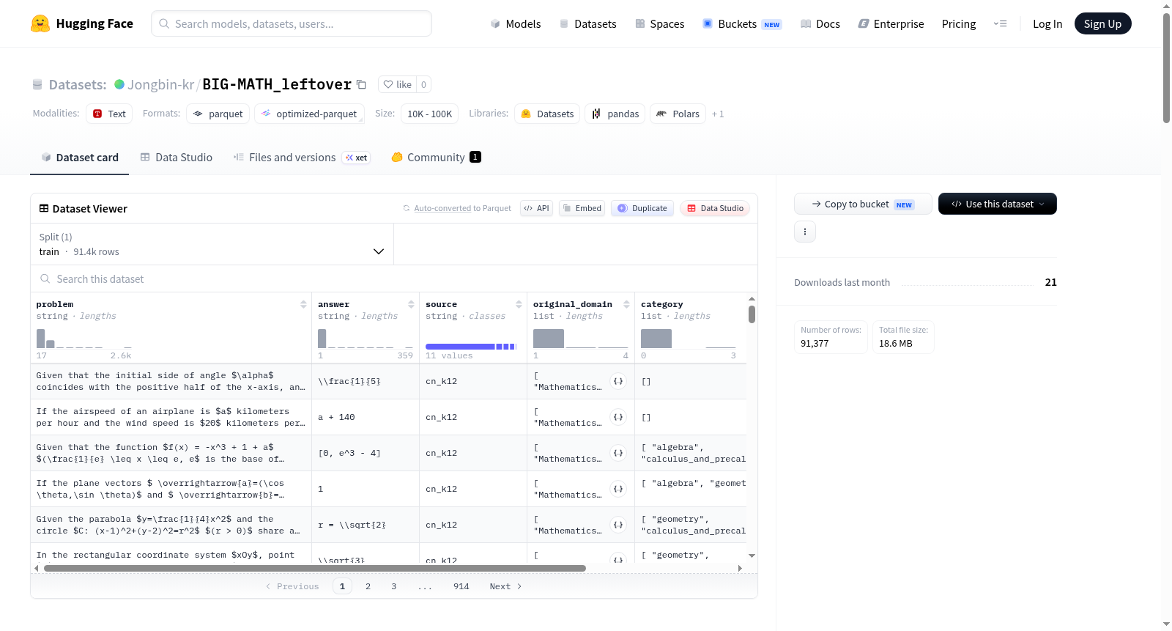
Task: Go to Spaces in the navigation
Action: tap(660, 23)
